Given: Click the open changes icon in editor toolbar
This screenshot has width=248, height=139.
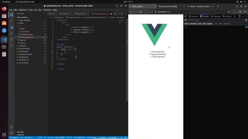Looking at the screenshot, I should (x=115, y=14).
